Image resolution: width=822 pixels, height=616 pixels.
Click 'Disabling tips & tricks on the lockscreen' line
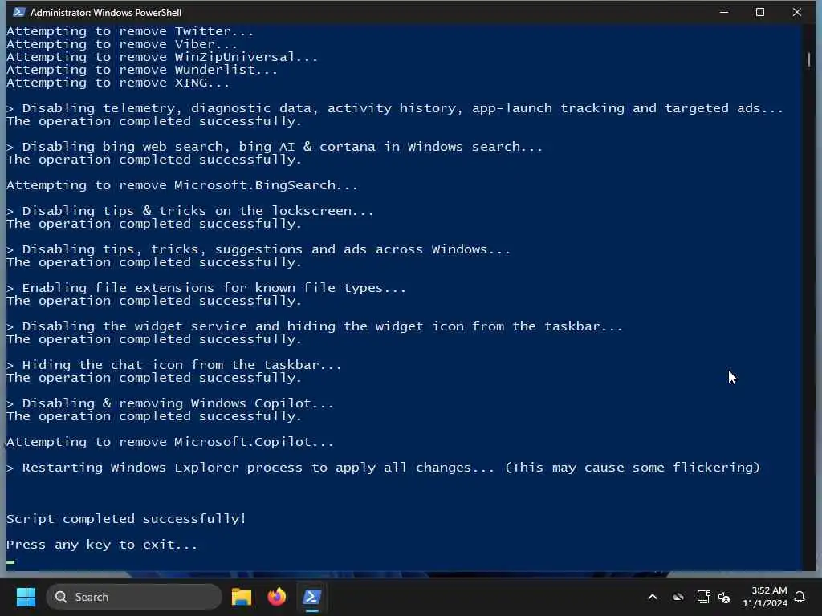click(x=189, y=211)
